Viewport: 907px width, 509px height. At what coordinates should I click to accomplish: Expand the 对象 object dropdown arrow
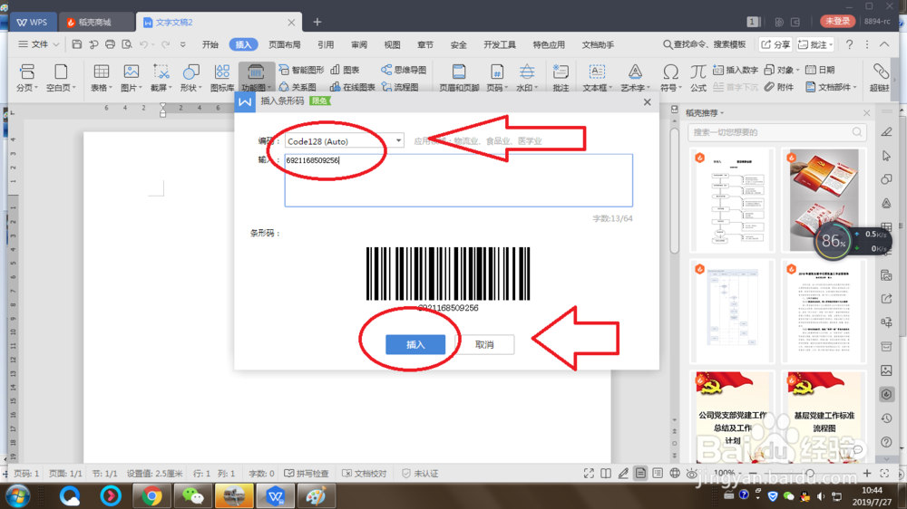[x=798, y=71]
